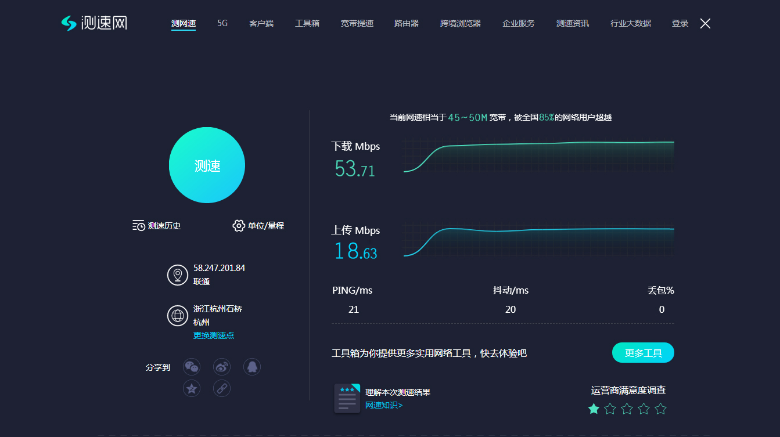
Task: Click the 测速网 site logo
Action: [95, 22]
